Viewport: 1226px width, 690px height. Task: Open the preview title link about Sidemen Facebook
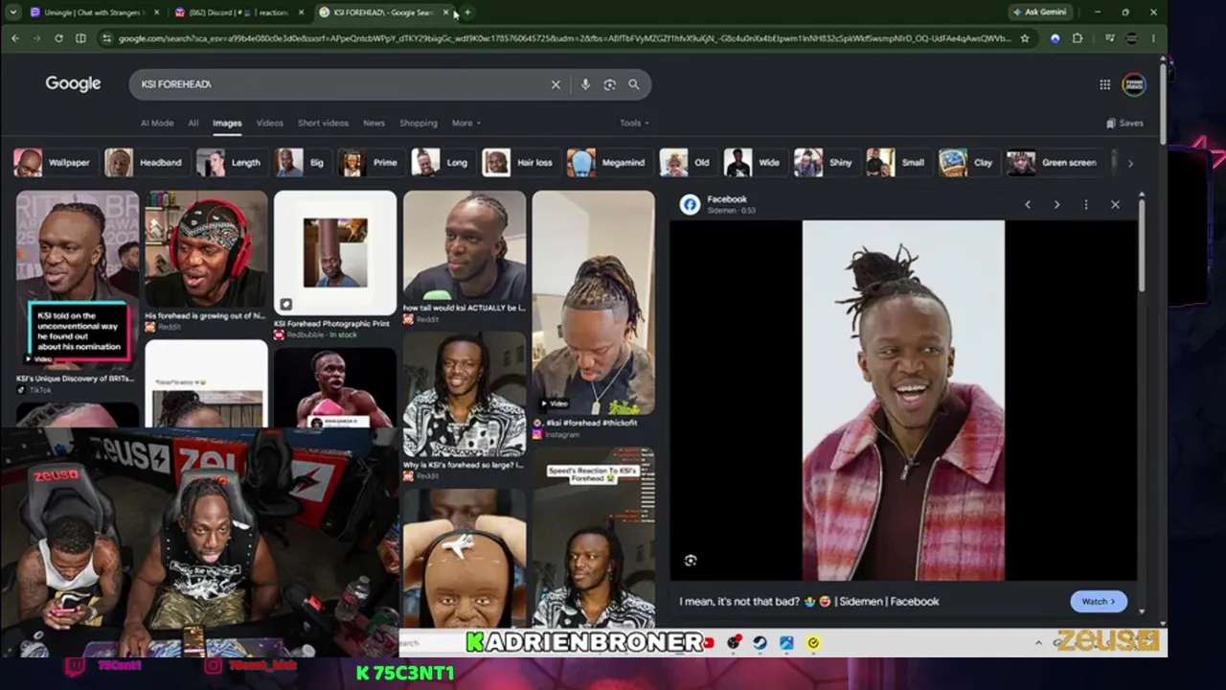point(809,602)
